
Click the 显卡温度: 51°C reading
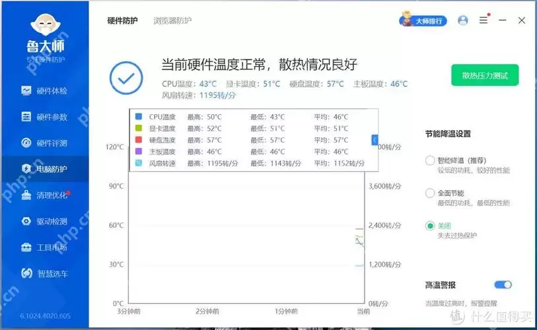click(253, 84)
